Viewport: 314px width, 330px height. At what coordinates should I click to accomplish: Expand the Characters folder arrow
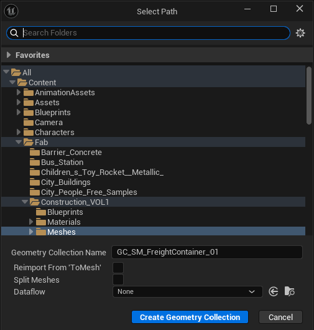tap(19, 132)
